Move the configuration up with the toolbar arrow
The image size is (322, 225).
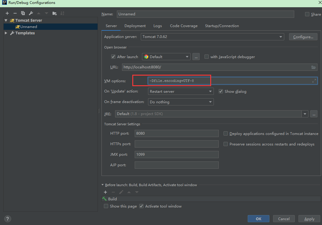pos(39,13)
